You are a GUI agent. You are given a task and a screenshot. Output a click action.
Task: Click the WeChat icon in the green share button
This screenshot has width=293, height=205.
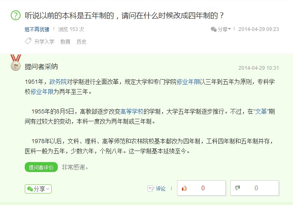(30, 189)
